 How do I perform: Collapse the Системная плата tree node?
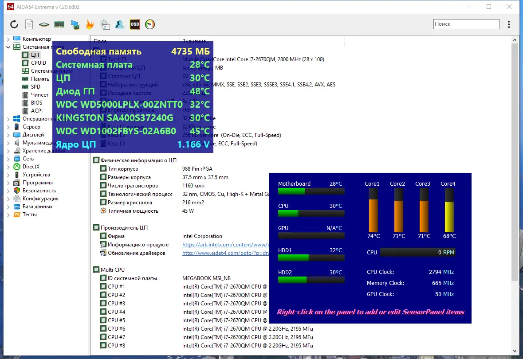(8, 47)
